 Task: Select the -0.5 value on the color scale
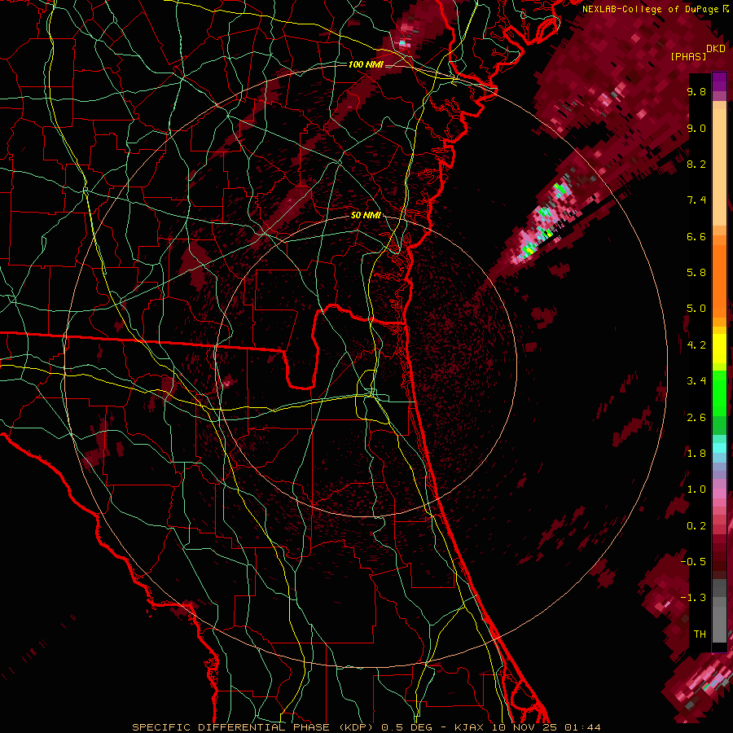click(x=693, y=561)
